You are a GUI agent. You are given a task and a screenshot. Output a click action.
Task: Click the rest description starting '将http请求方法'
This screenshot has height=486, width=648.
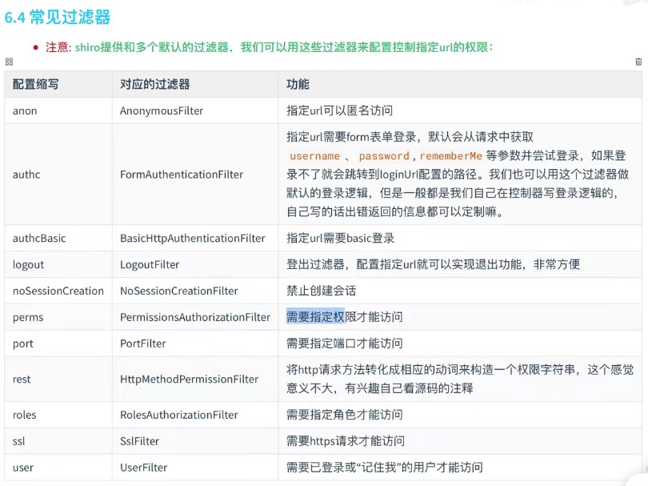(x=460, y=379)
